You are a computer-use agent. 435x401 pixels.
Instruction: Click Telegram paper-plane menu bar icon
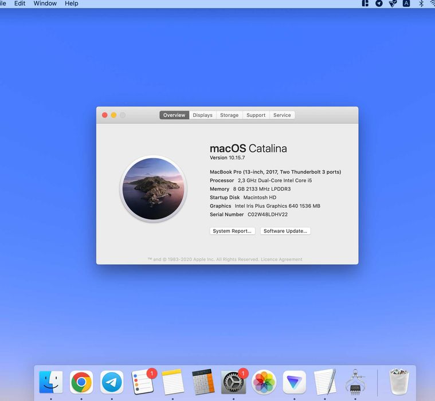click(379, 3)
